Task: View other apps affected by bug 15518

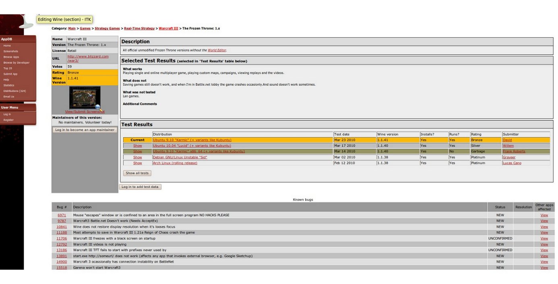Action: 544,268
